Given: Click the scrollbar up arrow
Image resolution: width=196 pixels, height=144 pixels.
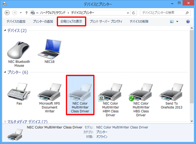Looking at the screenshot, I should pyautogui.click(x=192, y=28).
